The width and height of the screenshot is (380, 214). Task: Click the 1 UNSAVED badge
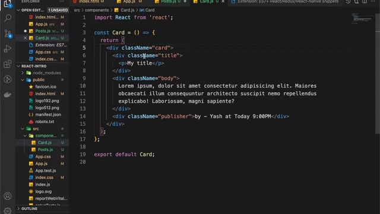click(58, 10)
